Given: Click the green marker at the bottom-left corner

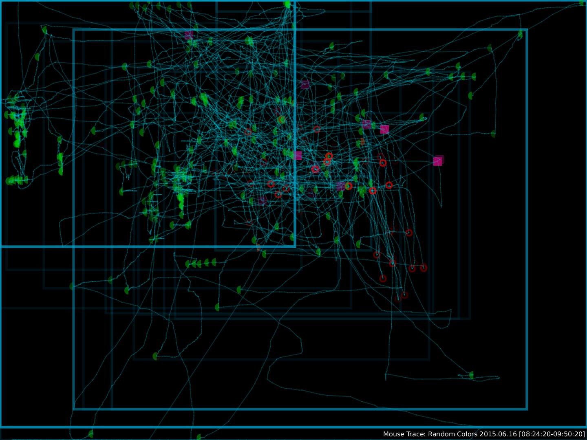Looking at the screenshot, I should point(90,433).
